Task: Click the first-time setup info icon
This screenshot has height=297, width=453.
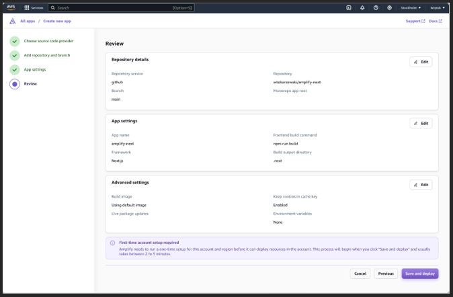Action: [112, 243]
